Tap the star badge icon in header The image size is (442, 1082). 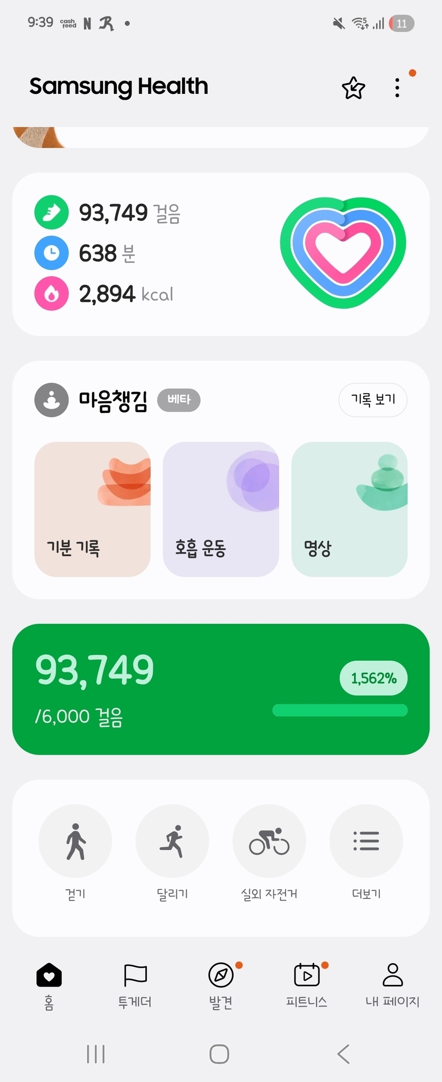tap(353, 88)
